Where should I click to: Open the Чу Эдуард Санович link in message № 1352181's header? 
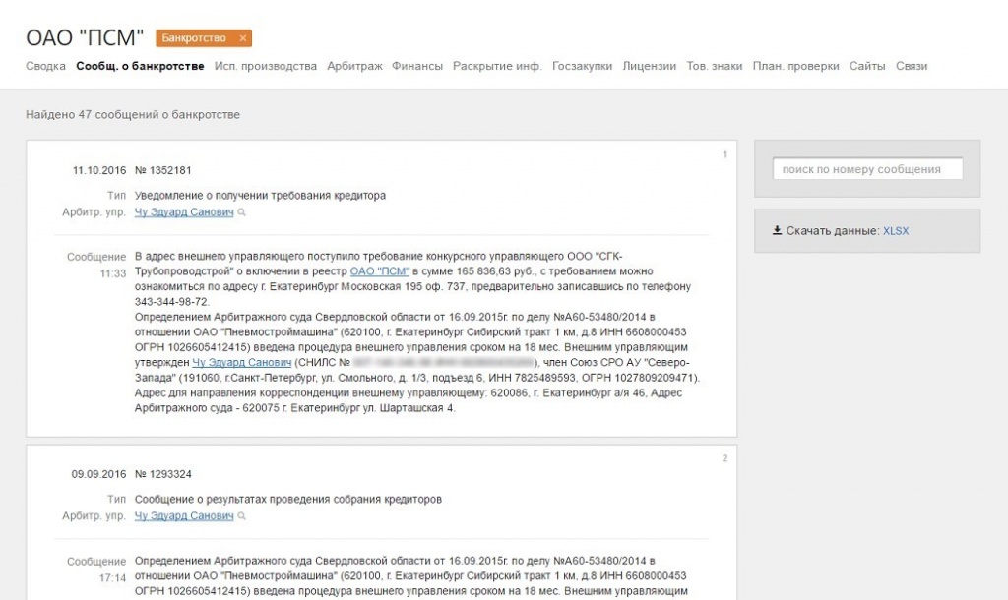[x=184, y=212]
